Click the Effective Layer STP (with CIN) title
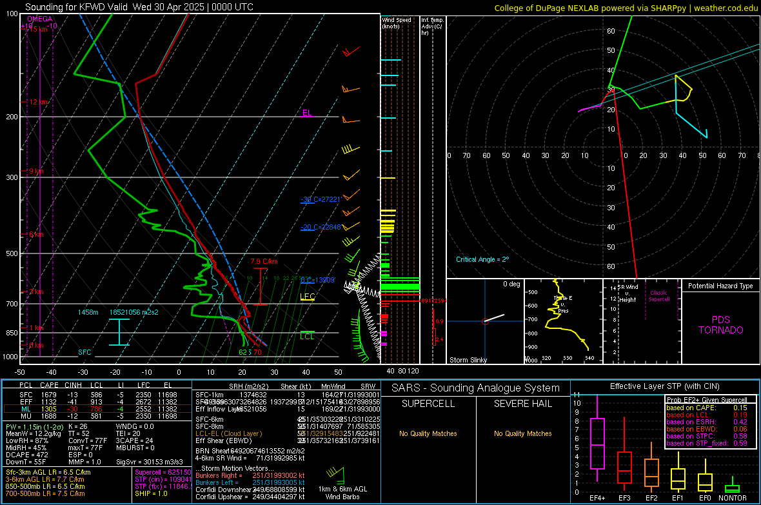Viewport: 761px width, 505px height. coord(664,386)
